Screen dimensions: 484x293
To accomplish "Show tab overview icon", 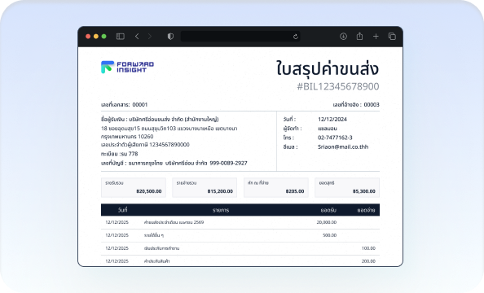I will coord(392,37).
